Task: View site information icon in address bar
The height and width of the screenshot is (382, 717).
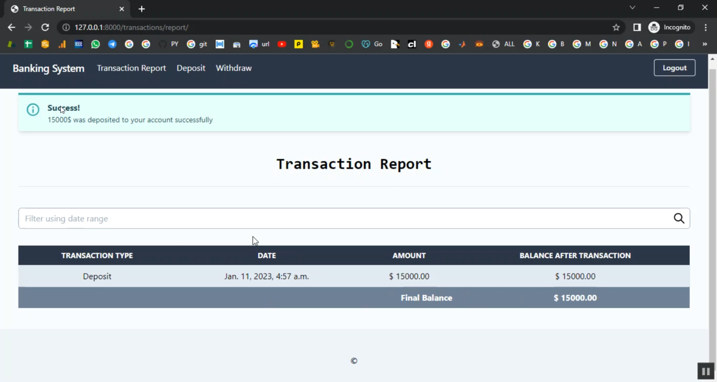Action: tap(66, 27)
